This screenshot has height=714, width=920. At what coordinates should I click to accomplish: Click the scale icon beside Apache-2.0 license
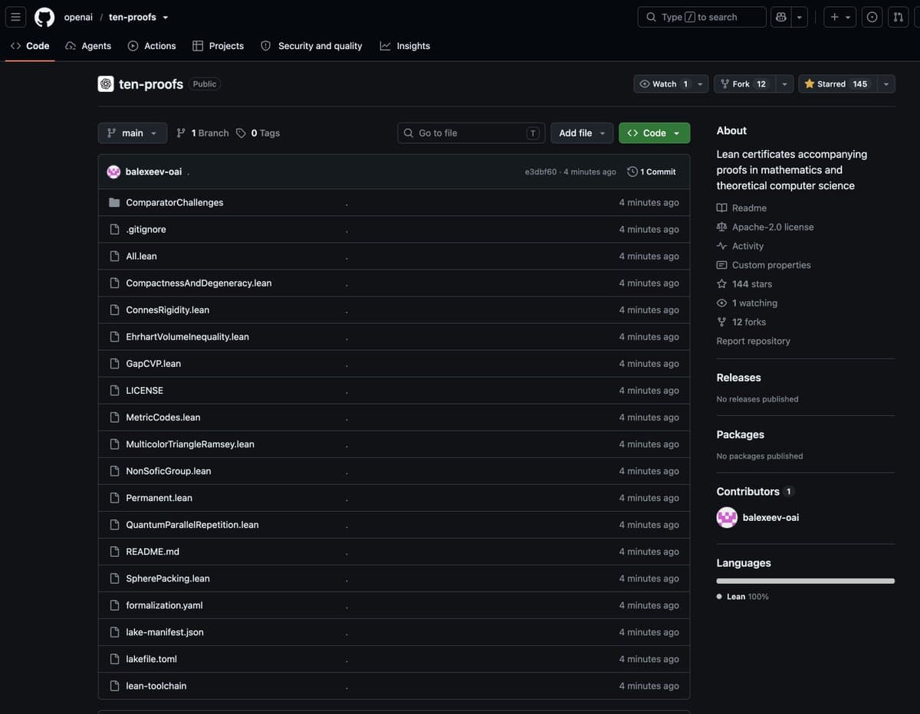pos(721,227)
